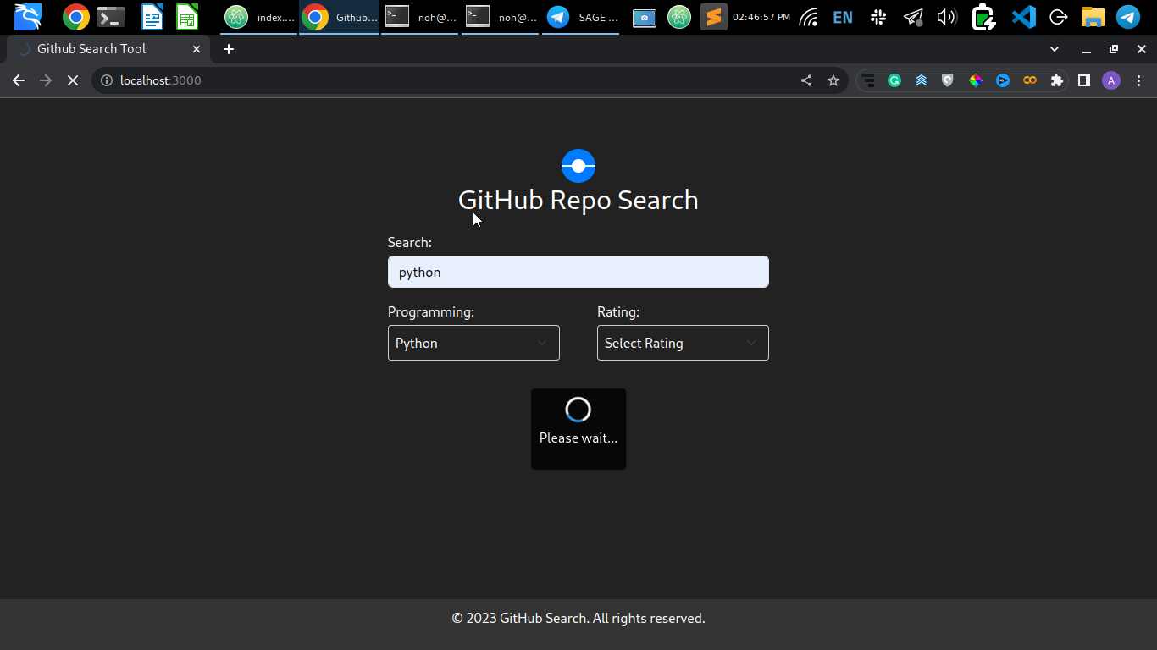Launch Visual Studio Code from the system panel
Viewport: 1157px width, 650px height.
(1024, 17)
